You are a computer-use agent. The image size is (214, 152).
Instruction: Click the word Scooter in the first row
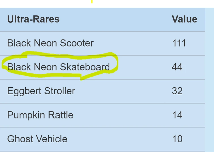coord(77,43)
